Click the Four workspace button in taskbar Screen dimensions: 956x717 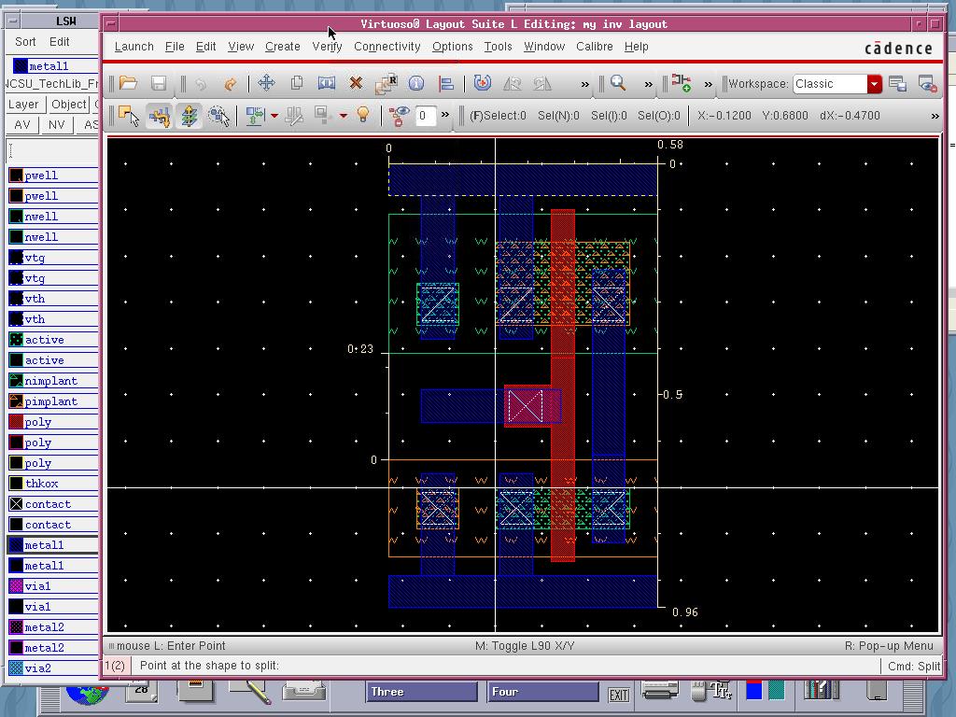click(x=542, y=692)
